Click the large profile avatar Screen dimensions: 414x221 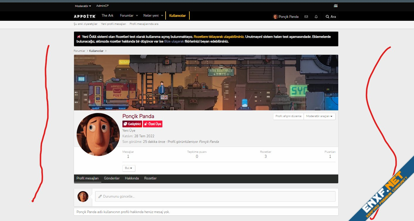[x=98, y=135]
